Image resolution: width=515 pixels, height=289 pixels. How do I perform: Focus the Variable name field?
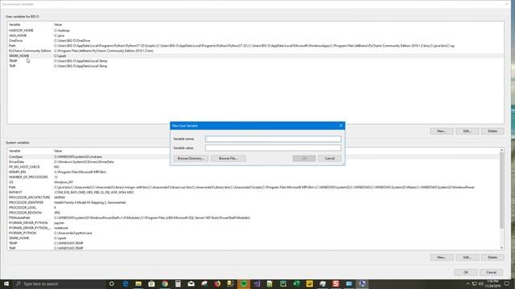point(274,139)
